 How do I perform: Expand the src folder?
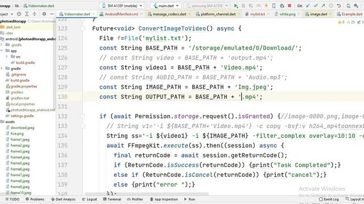point(7,57)
